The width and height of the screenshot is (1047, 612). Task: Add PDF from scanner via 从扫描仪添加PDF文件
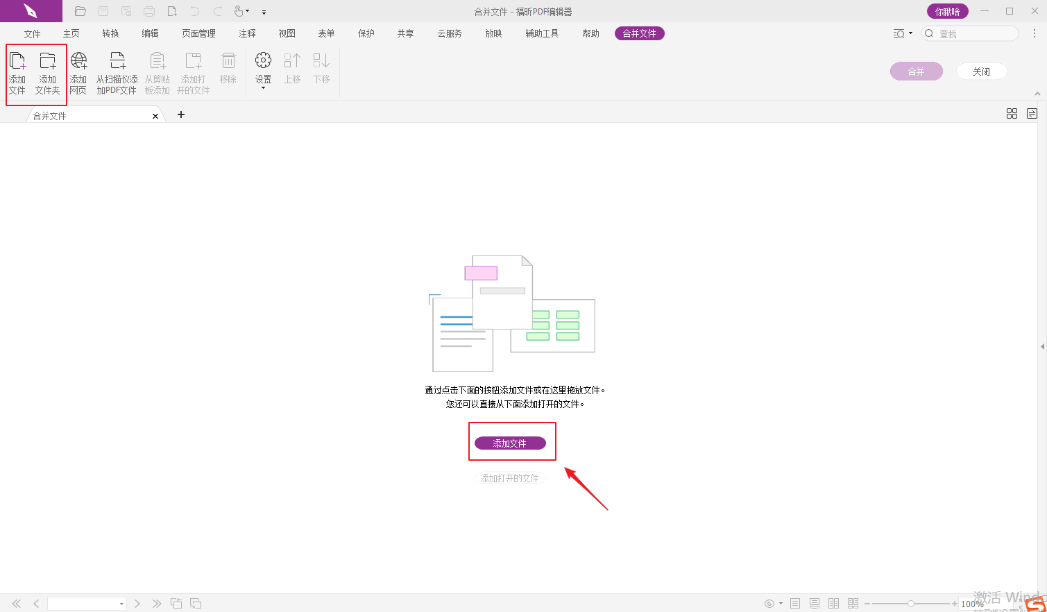(x=117, y=73)
